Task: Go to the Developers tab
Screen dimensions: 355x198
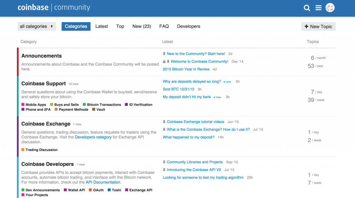Action: 189,26
